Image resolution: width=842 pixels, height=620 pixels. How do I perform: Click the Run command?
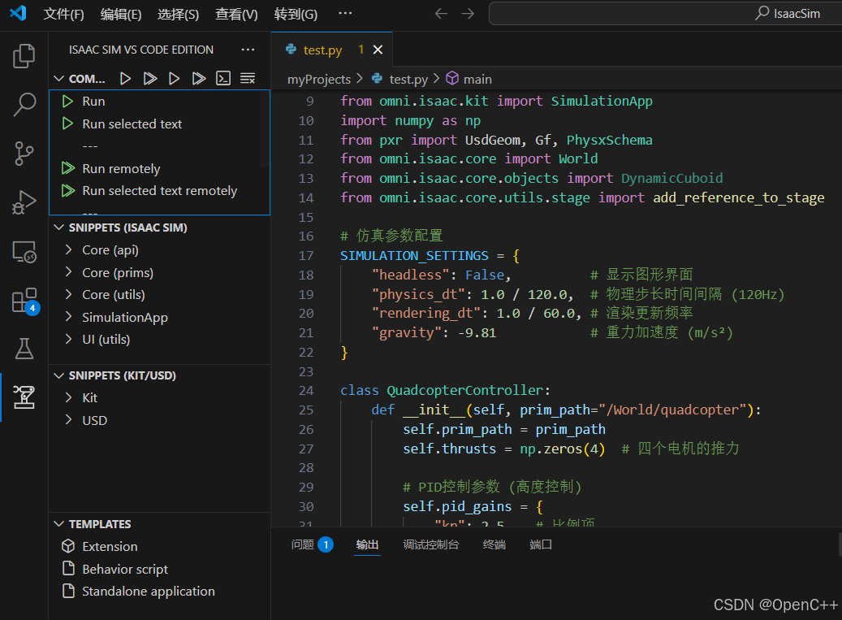point(159,101)
